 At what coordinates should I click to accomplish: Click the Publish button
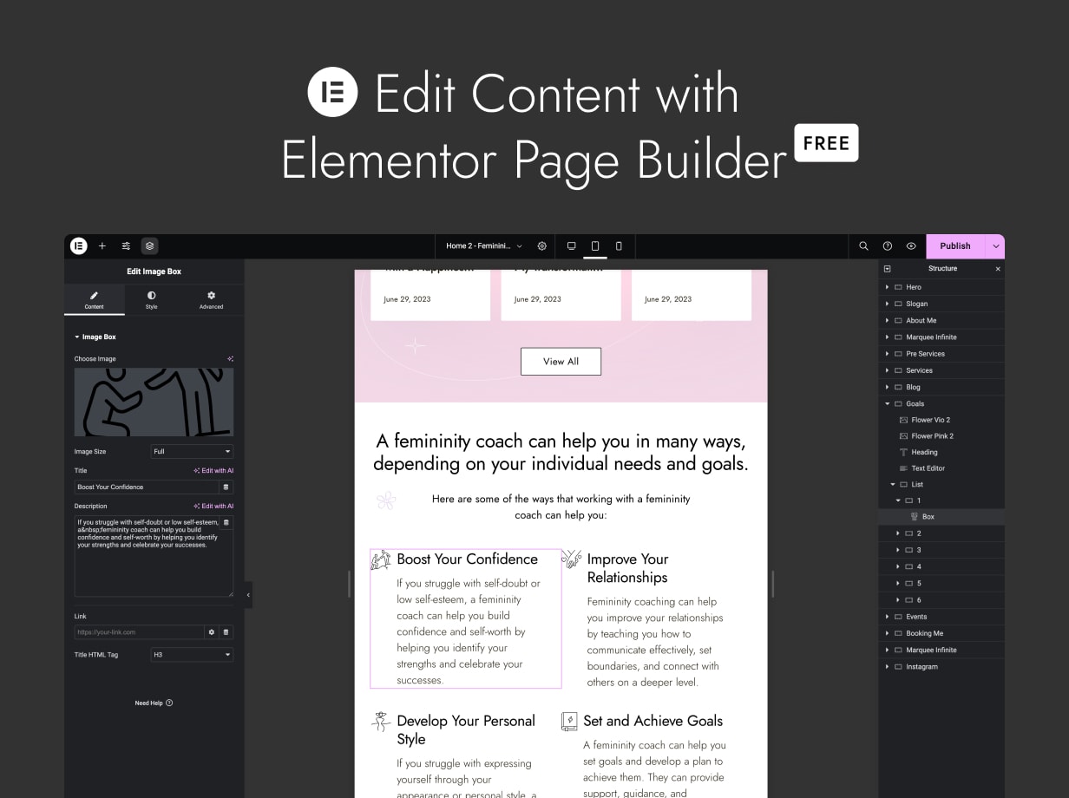coord(955,245)
